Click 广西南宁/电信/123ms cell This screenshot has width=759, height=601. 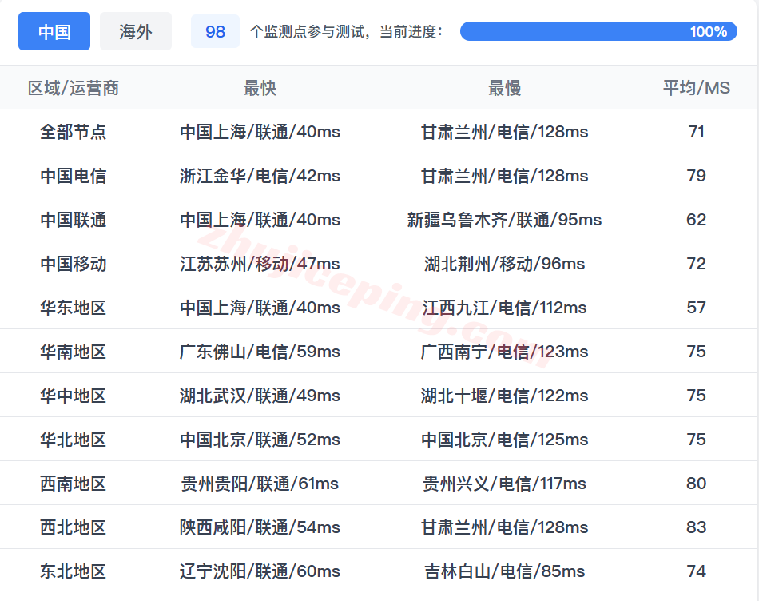pyautogui.click(x=504, y=352)
